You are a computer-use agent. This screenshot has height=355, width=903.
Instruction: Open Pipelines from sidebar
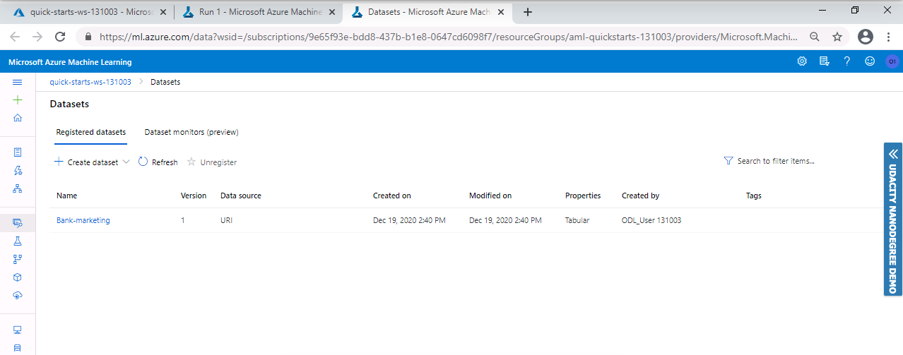[18, 259]
